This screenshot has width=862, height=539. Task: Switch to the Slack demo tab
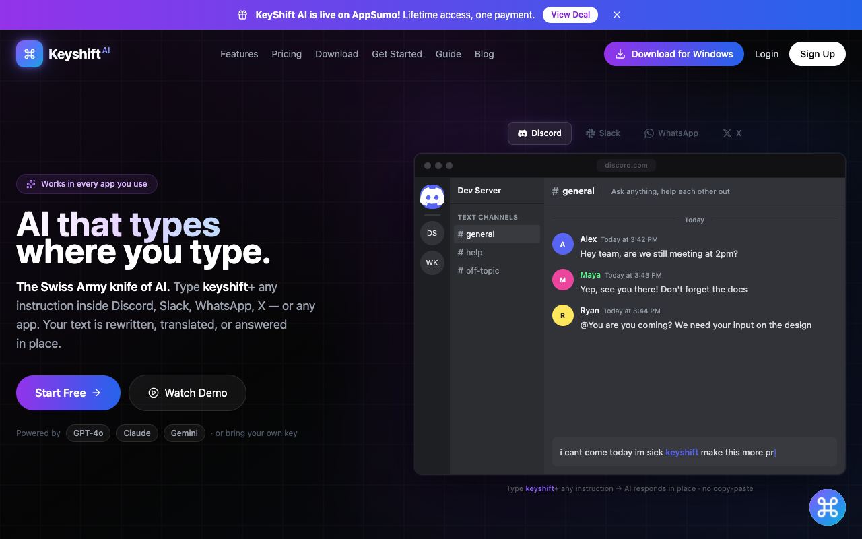(x=603, y=133)
